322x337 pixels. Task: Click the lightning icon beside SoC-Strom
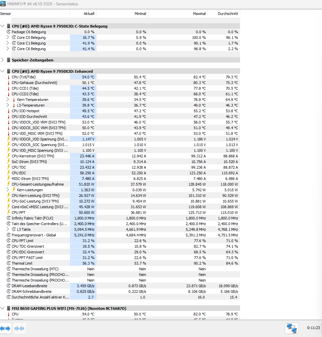tap(9, 162)
